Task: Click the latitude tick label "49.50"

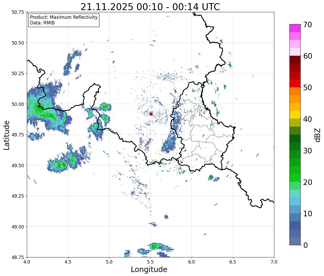Action: tap(18, 165)
